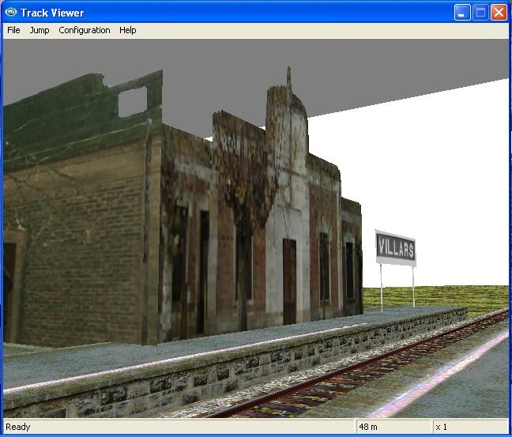
Task: Open the Jump menu
Action: 40,30
